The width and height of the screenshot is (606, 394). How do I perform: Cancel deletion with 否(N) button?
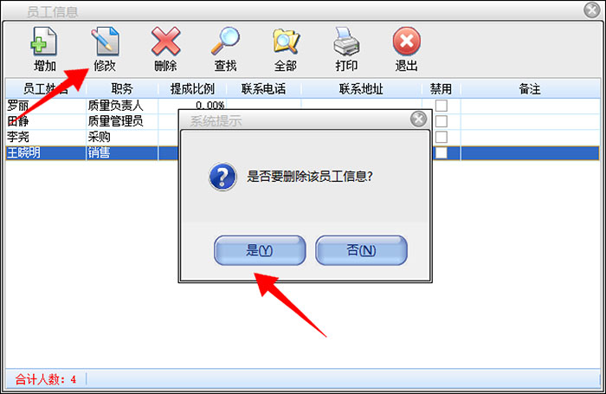click(361, 250)
